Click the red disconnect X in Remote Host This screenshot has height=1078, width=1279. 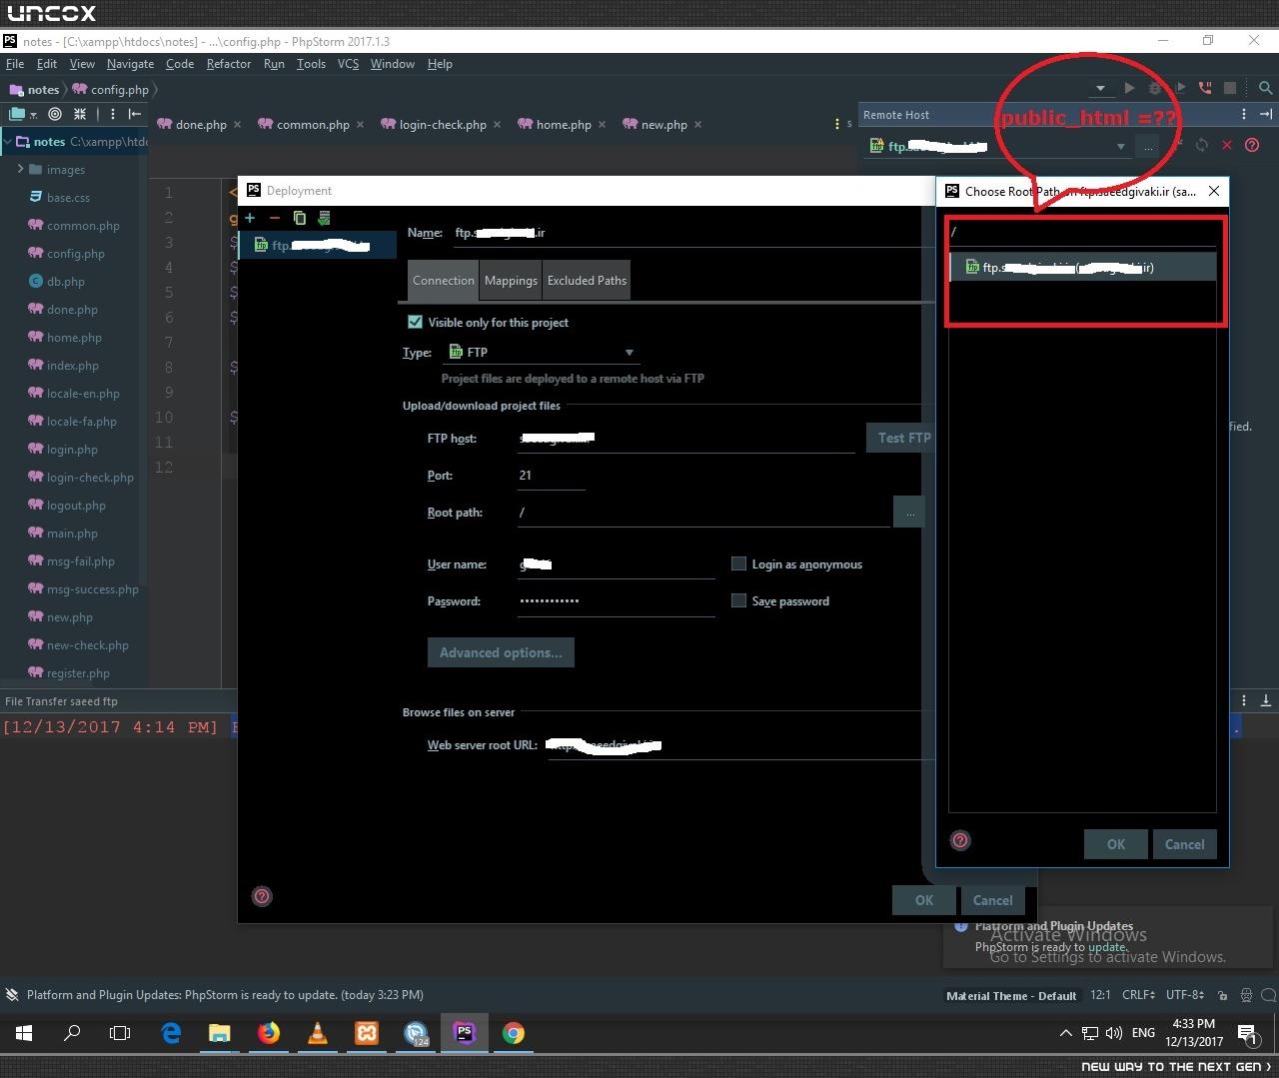pyautogui.click(x=1227, y=145)
